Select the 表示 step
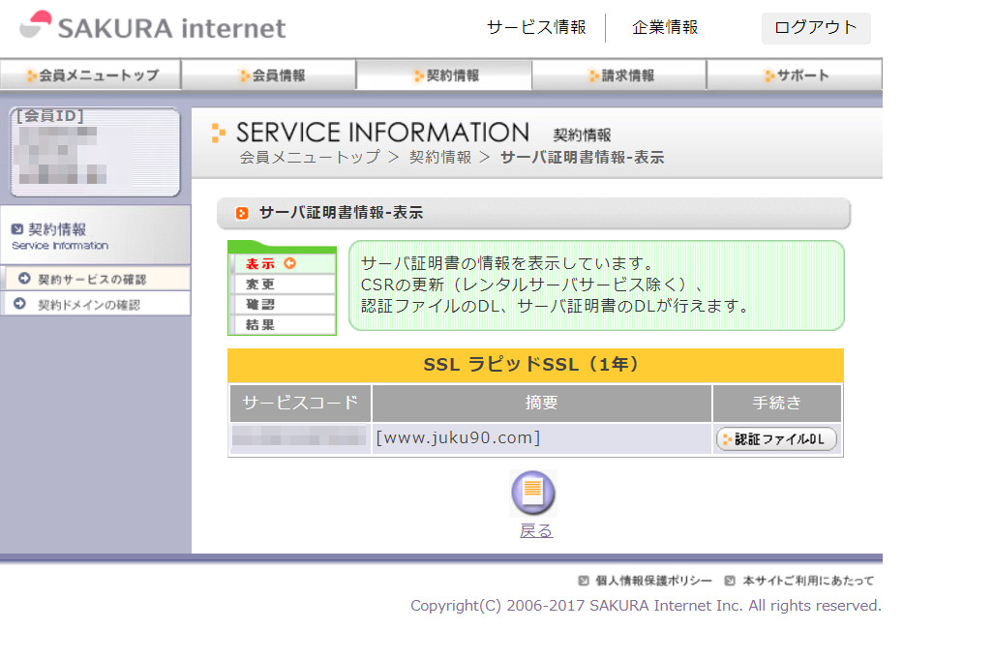Viewport: 994px width, 660px height. pyautogui.click(x=284, y=263)
